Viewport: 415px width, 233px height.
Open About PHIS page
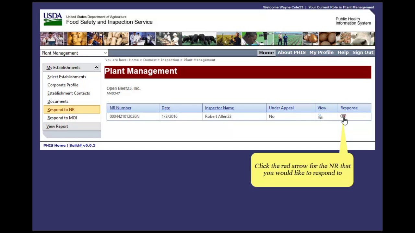pos(291,52)
